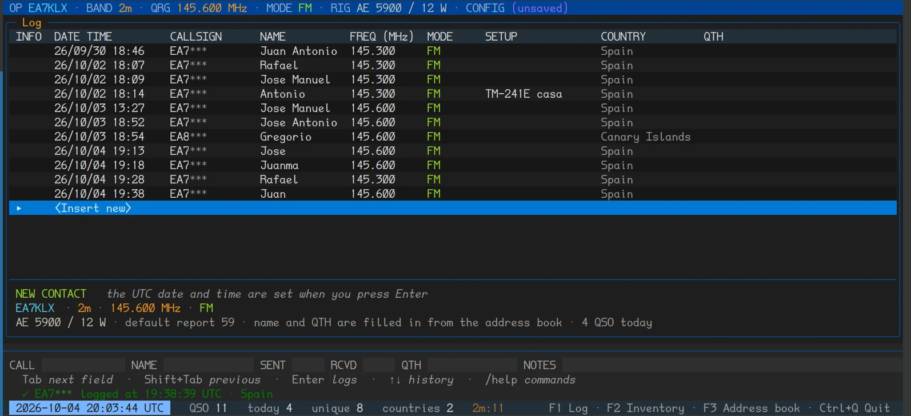Click the COUNTRY column header
The width and height of the screenshot is (911, 416).
pos(623,37)
